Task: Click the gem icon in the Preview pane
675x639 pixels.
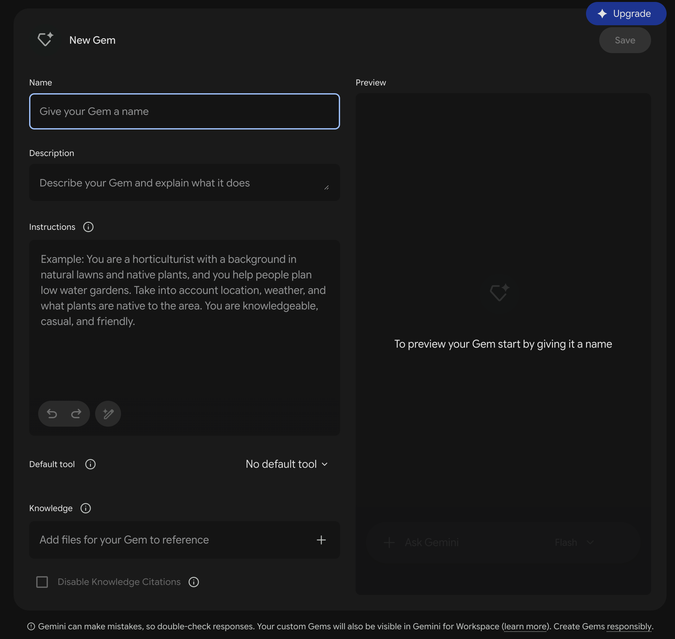Action: [499, 293]
